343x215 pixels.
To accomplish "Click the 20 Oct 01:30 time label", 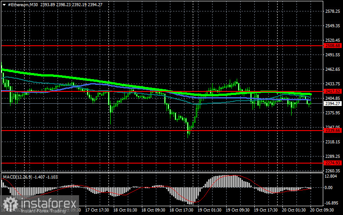I will coord(294,210).
